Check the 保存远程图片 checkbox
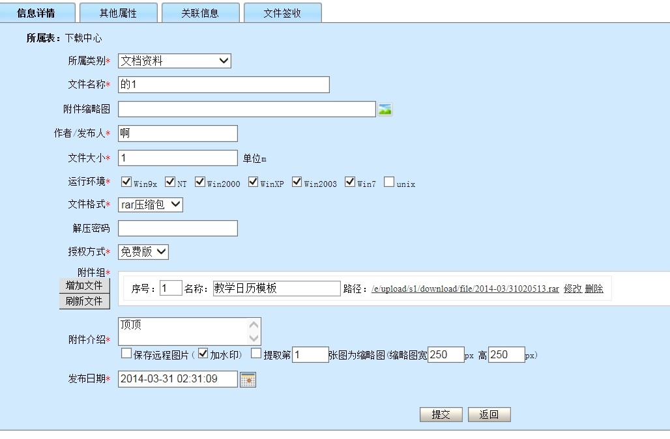The height and width of the screenshot is (439, 670). pos(126,354)
